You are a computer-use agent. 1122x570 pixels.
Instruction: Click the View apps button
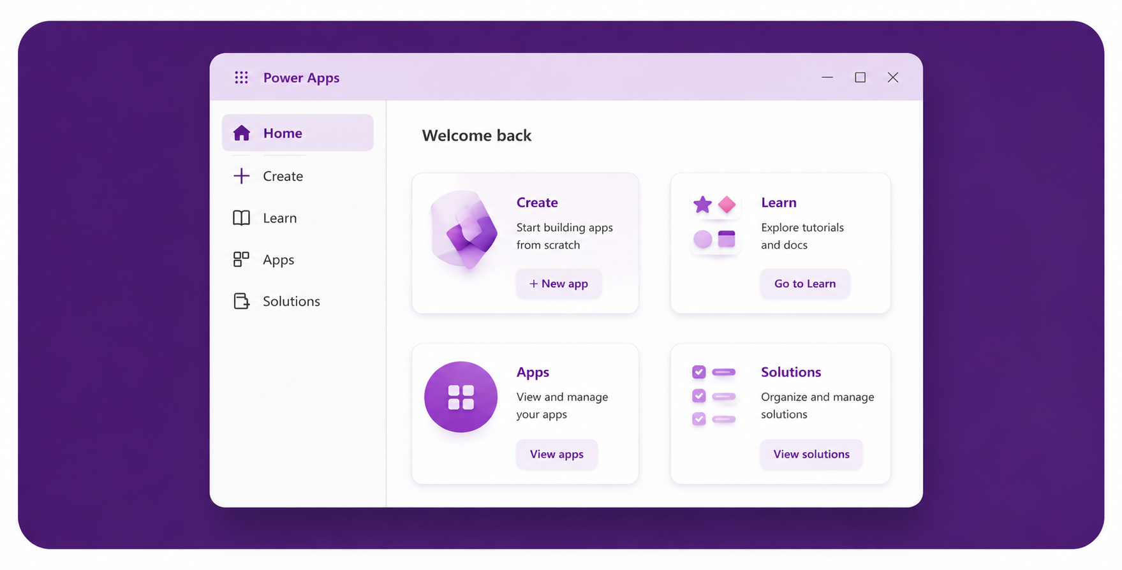[x=557, y=454]
